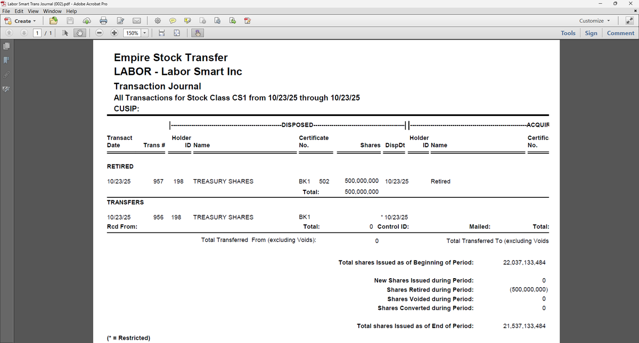Open the View menu

coord(33,11)
